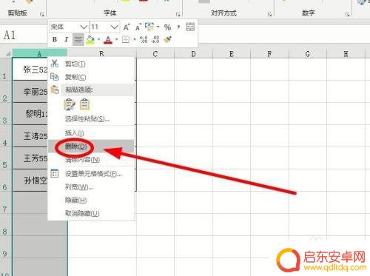370x276 pixels.
Task: Click the scissors cut icon
Action: (x=55, y=64)
